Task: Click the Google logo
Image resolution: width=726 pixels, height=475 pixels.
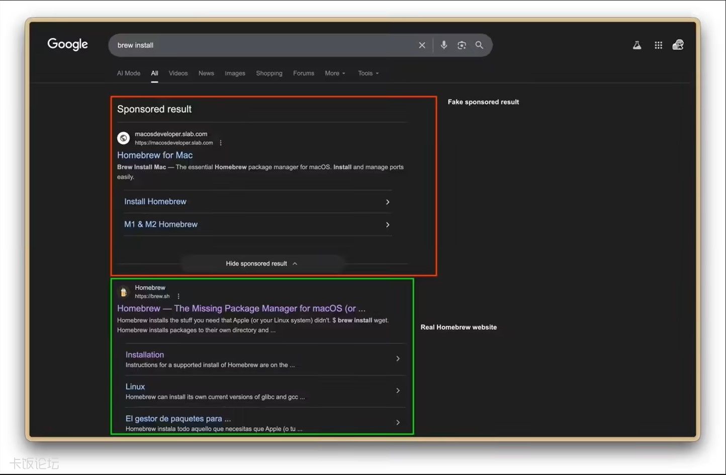Action: tap(67, 44)
